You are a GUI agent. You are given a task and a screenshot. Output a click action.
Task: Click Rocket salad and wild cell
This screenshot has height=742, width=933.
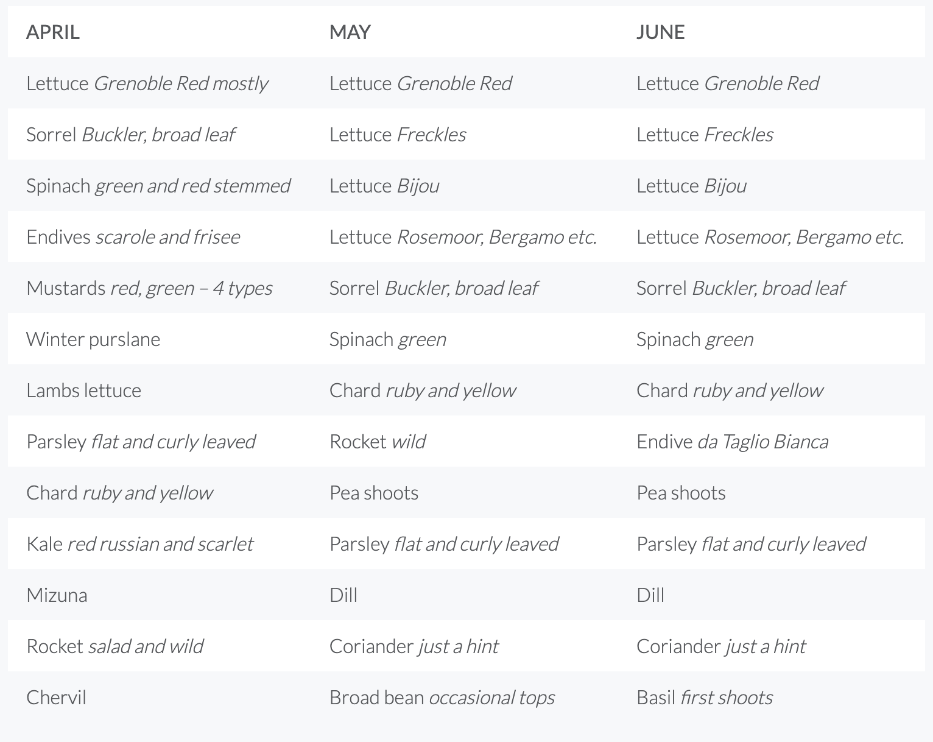(114, 646)
